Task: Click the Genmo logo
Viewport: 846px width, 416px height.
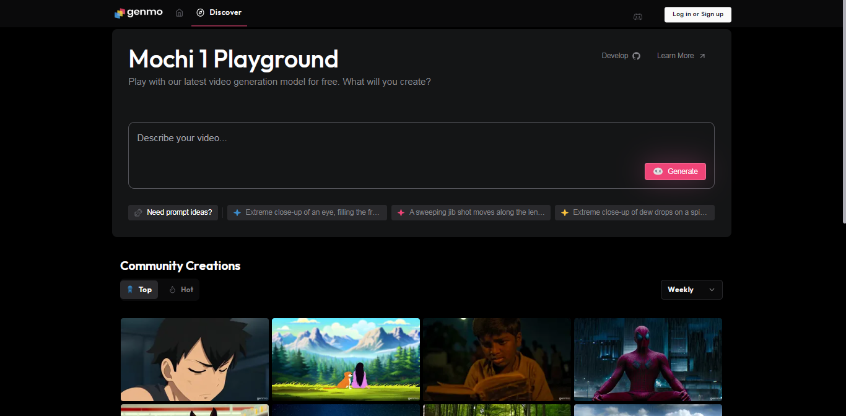Action: point(139,13)
